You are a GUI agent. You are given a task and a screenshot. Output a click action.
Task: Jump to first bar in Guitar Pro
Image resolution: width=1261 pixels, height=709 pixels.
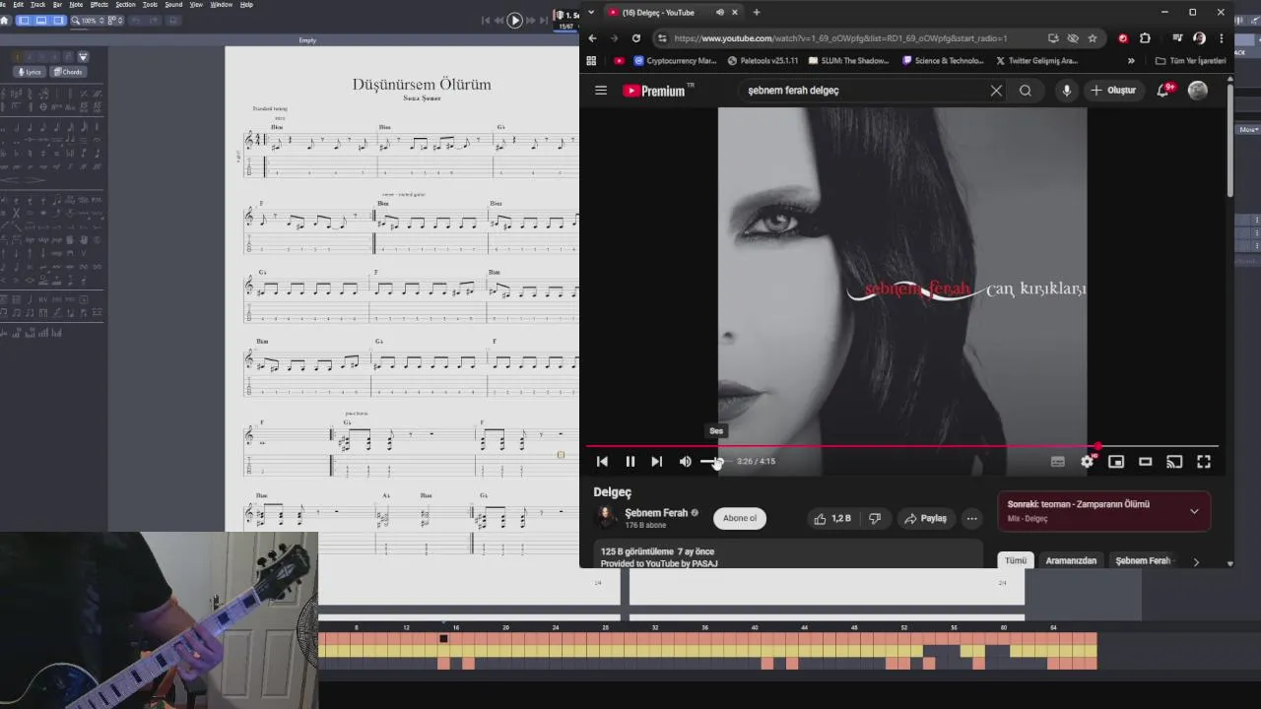pyautogui.click(x=486, y=20)
